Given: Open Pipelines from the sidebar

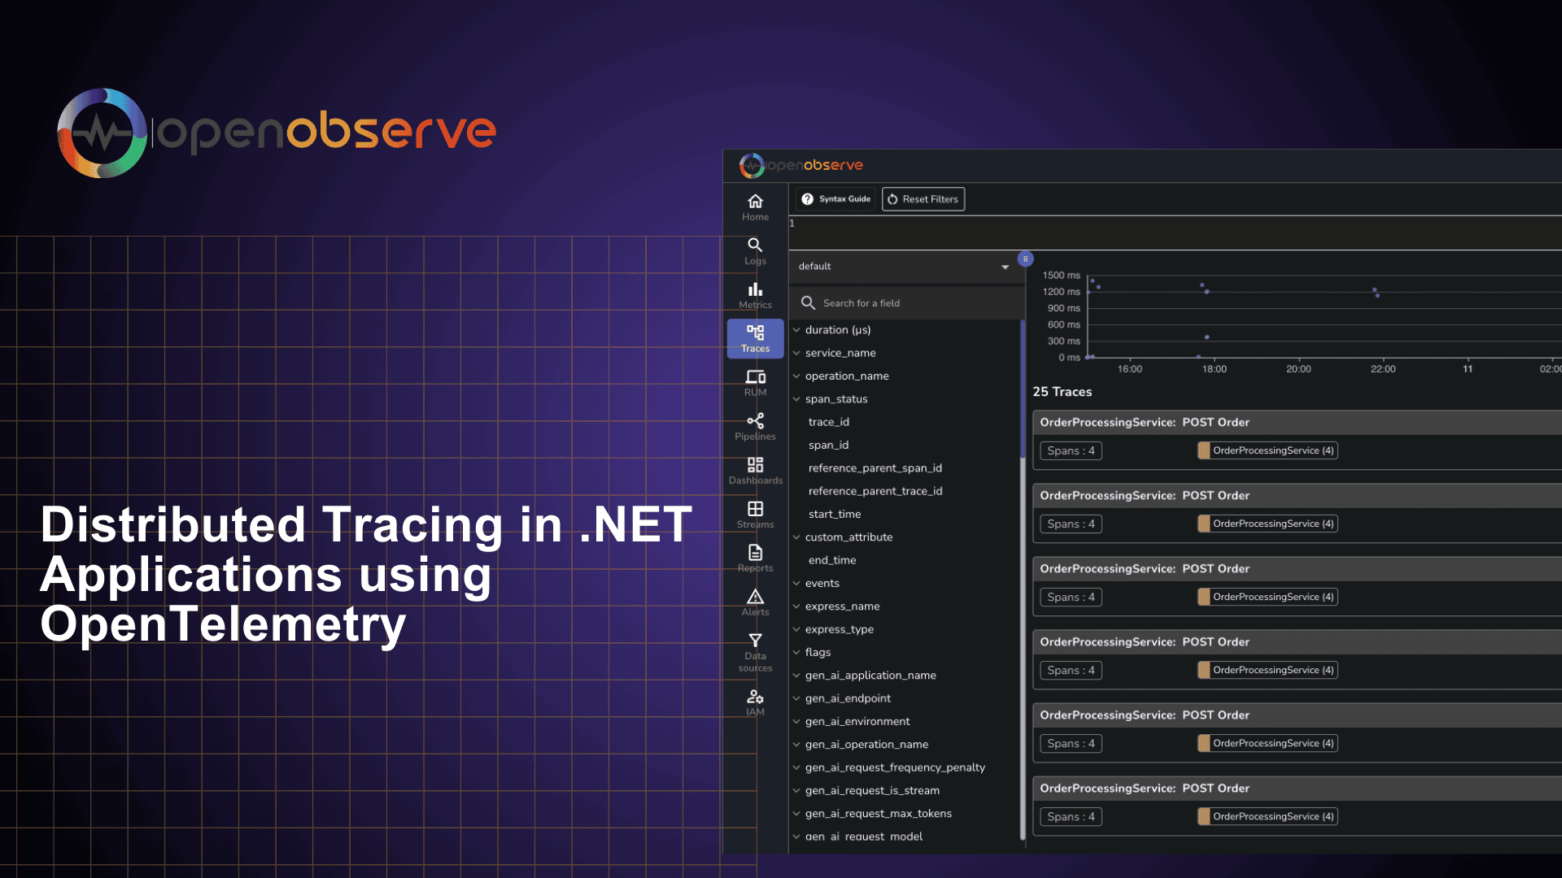Looking at the screenshot, I should click(x=754, y=426).
